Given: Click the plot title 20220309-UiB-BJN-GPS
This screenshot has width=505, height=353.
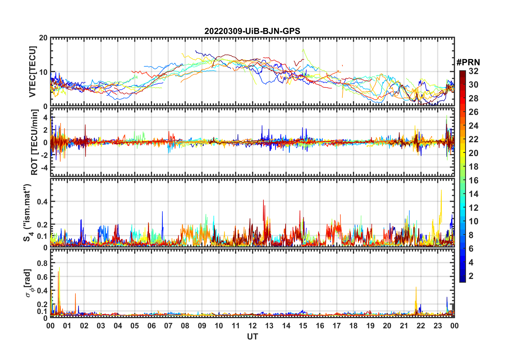Looking at the screenshot, I should tap(252, 31).
